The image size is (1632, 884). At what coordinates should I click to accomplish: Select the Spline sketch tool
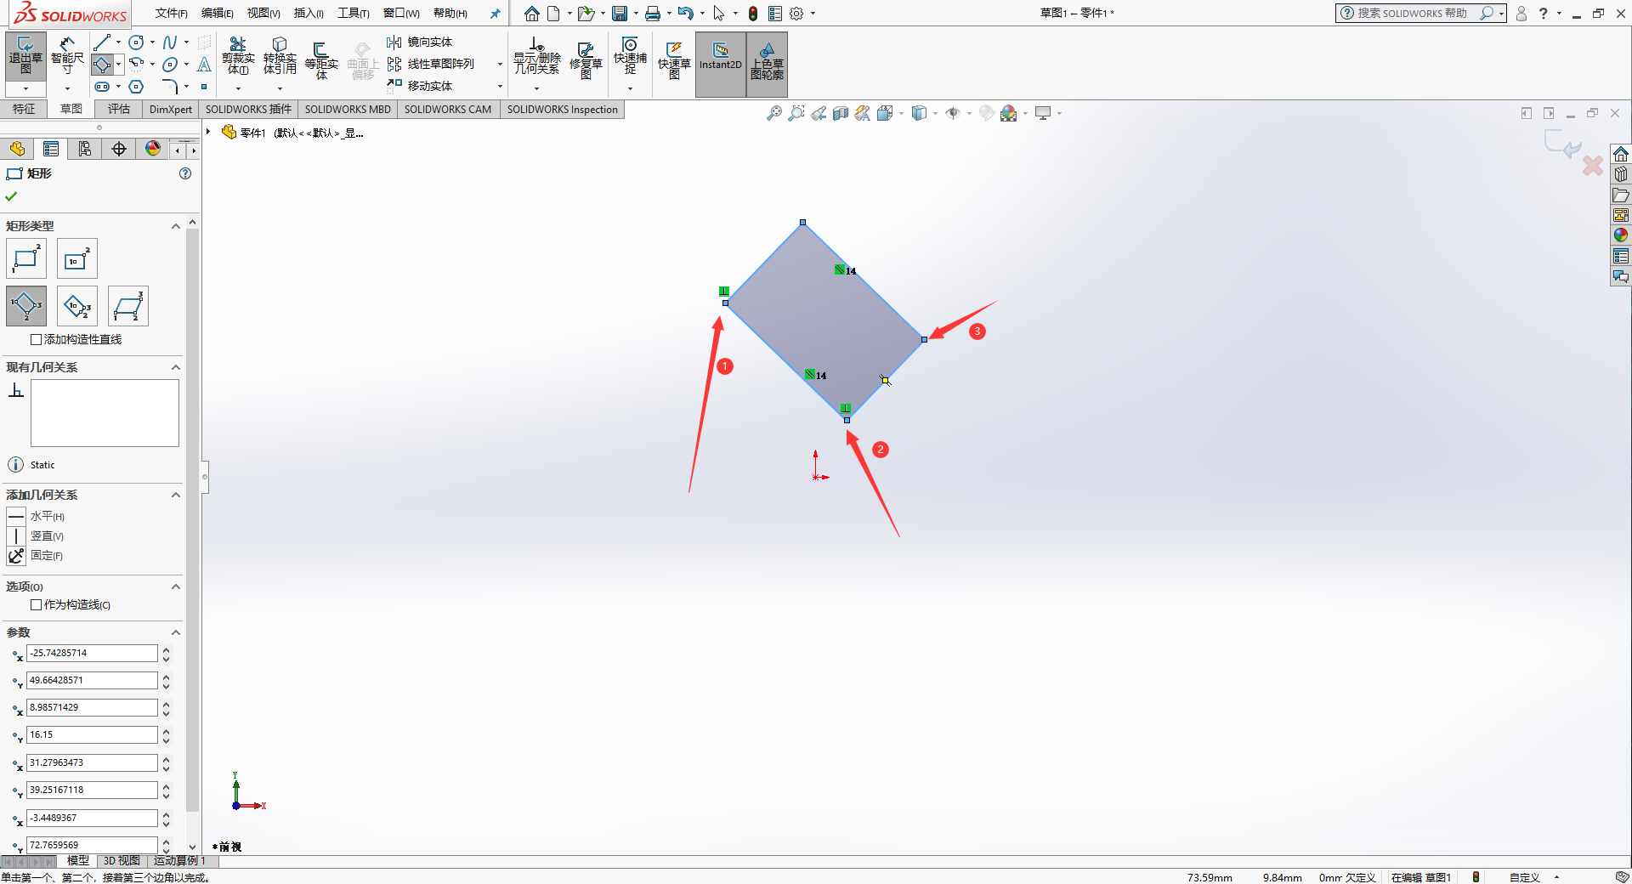pyautogui.click(x=170, y=42)
